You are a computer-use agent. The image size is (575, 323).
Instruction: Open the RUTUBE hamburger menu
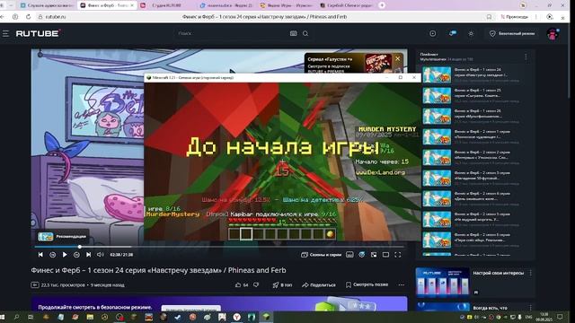click(x=5, y=34)
